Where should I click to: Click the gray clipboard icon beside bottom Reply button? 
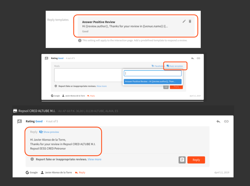point(182,160)
